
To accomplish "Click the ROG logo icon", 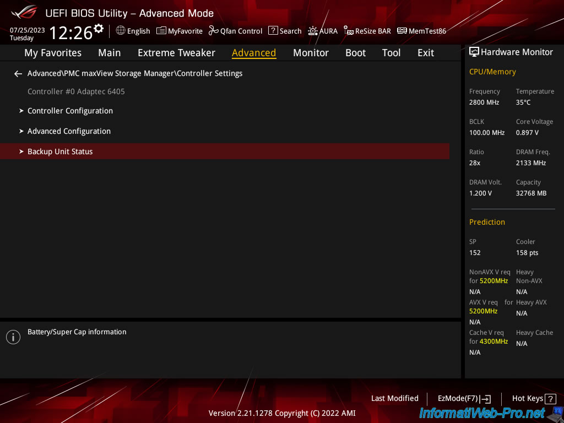I will pyautogui.click(x=24, y=13).
